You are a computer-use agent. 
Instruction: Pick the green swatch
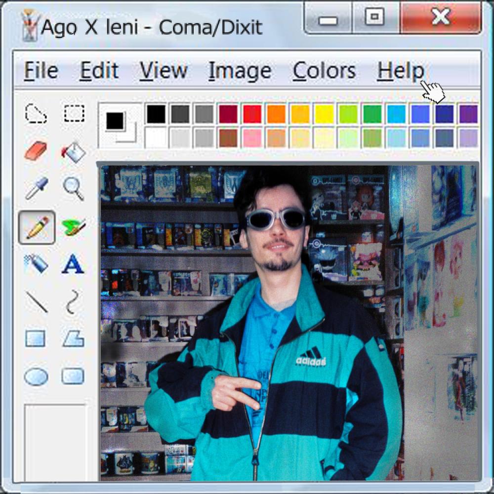click(372, 114)
